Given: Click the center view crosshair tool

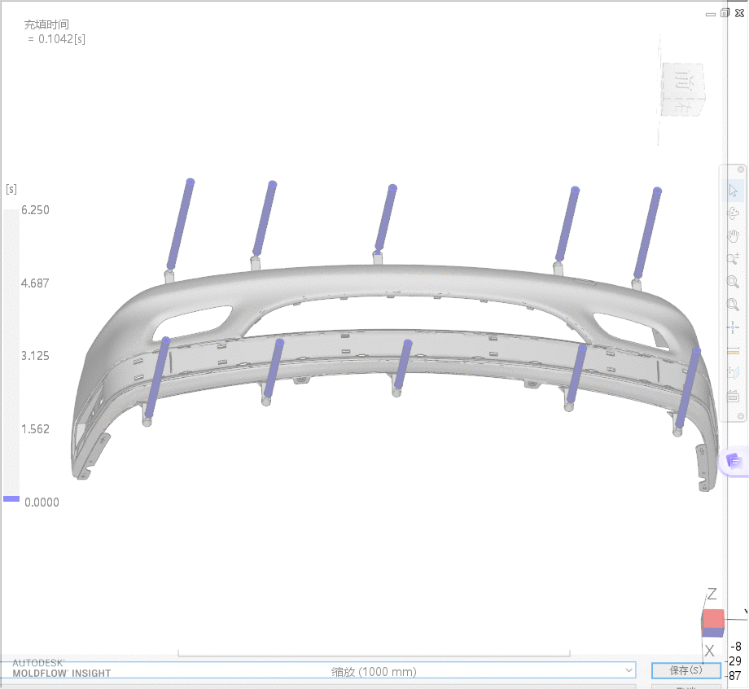Looking at the screenshot, I should click(x=733, y=327).
